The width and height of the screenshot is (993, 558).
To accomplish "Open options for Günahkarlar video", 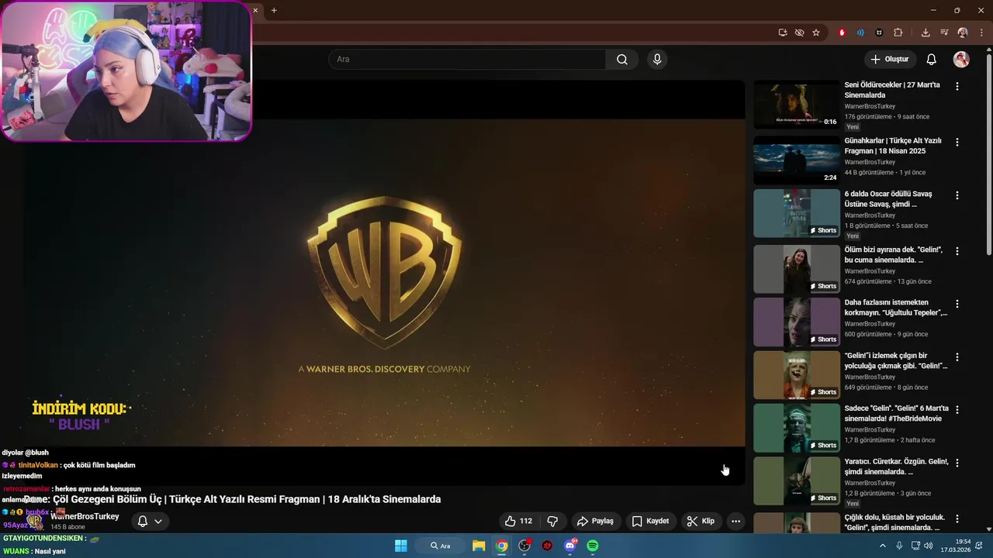I will 957,142.
